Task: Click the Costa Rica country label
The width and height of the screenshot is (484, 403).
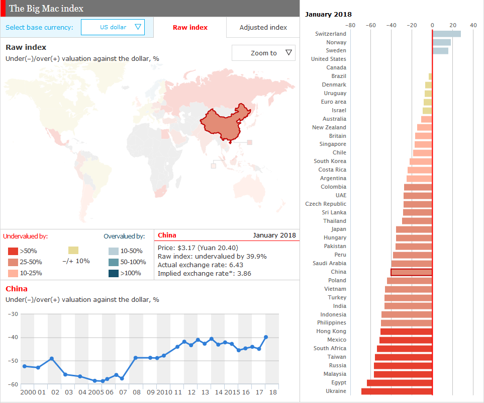Action: tap(332, 170)
